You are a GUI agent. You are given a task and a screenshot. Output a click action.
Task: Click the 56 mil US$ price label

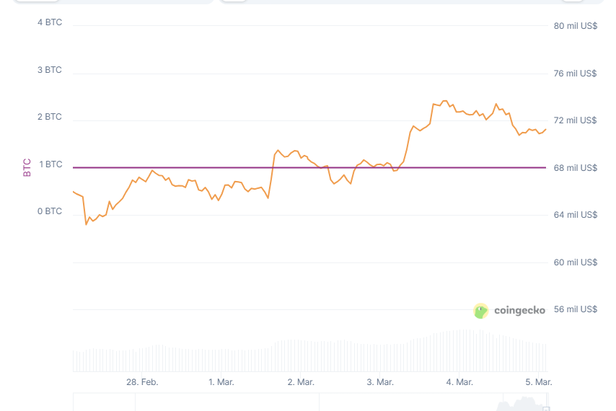(575, 309)
